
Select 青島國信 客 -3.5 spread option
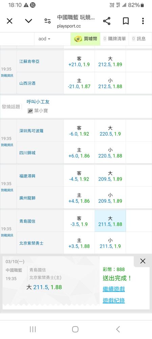point(79,221)
